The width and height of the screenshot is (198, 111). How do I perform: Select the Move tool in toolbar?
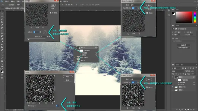click(2, 11)
